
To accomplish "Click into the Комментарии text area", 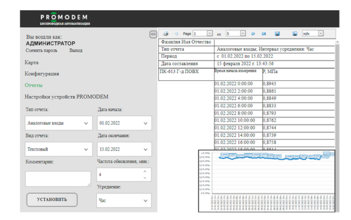I will coord(58,179).
